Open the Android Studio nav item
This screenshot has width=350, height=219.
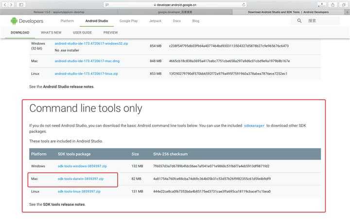point(97,21)
